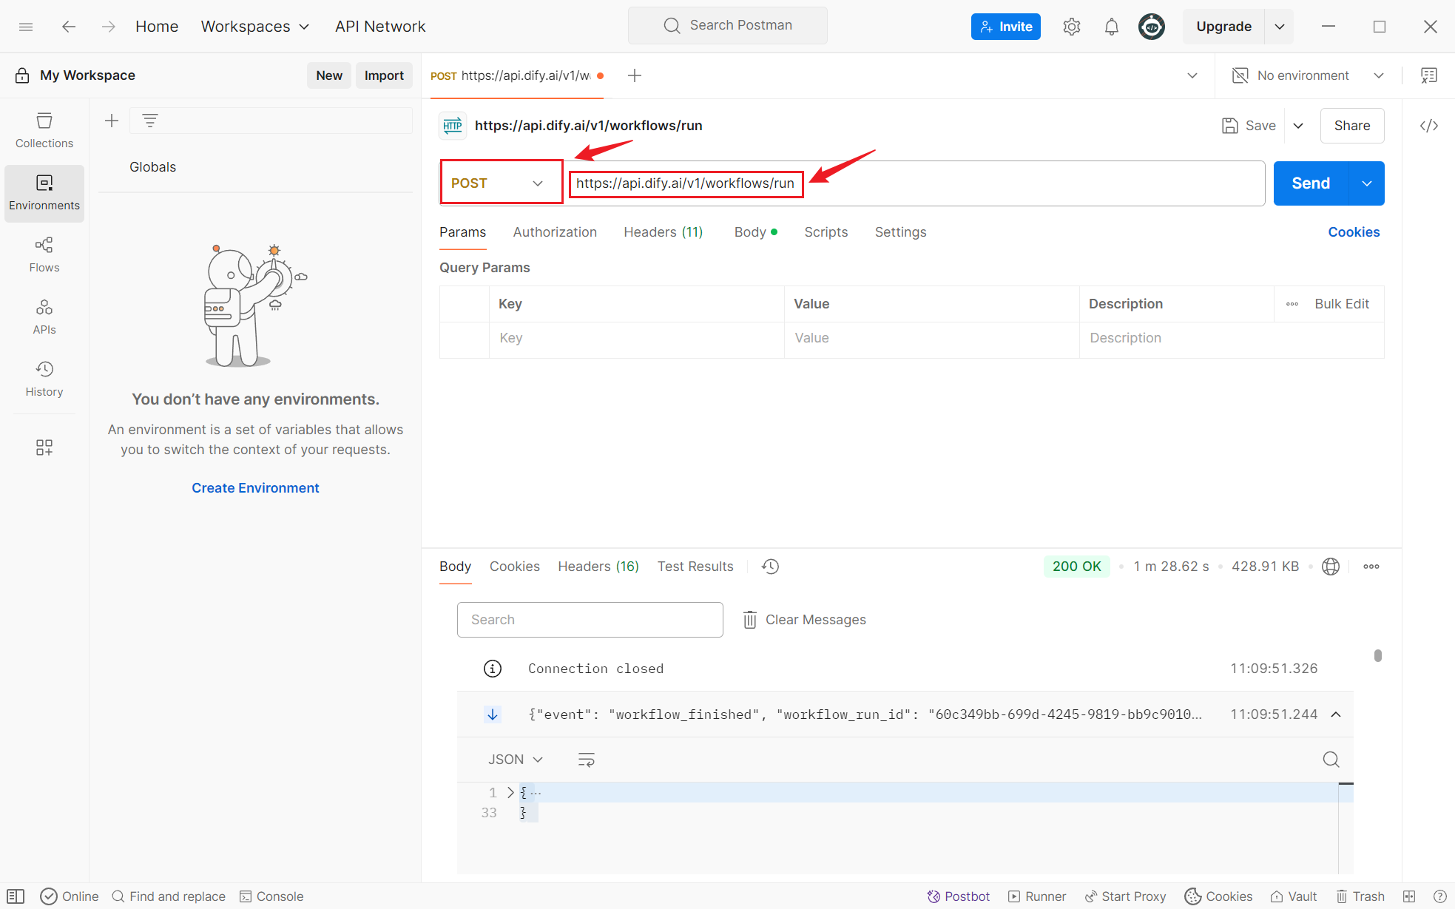Open the No environment selector

click(x=1308, y=75)
